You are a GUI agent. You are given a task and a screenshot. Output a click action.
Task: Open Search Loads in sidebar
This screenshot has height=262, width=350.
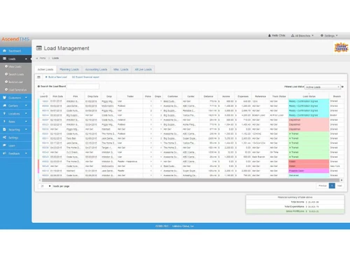[16, 74]
